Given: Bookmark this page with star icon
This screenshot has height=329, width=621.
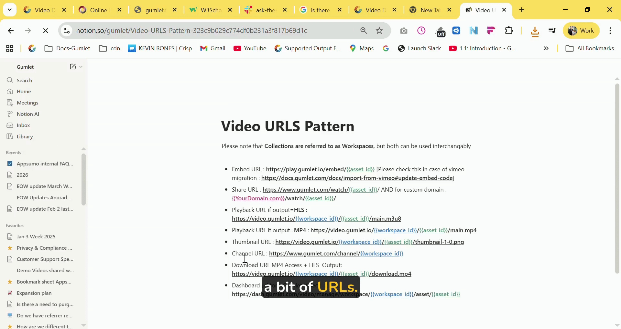Looking at the screenshot, I should point(379,31).
